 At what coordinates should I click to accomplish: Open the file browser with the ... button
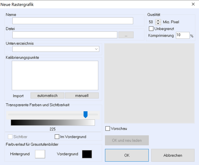[x=126, y=35]
